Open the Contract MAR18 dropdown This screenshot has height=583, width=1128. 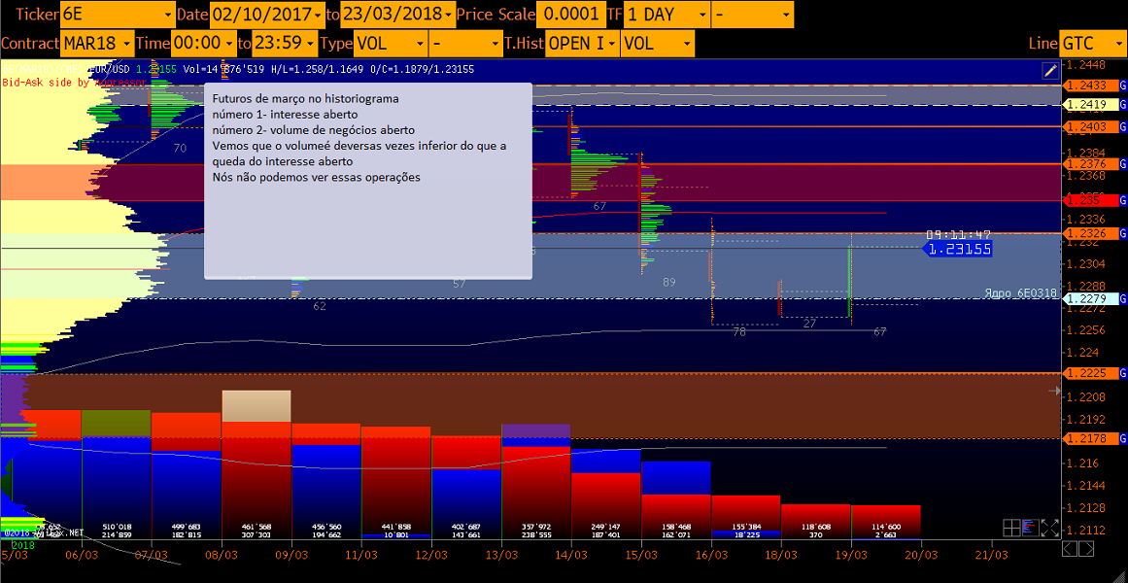point(96,43)
